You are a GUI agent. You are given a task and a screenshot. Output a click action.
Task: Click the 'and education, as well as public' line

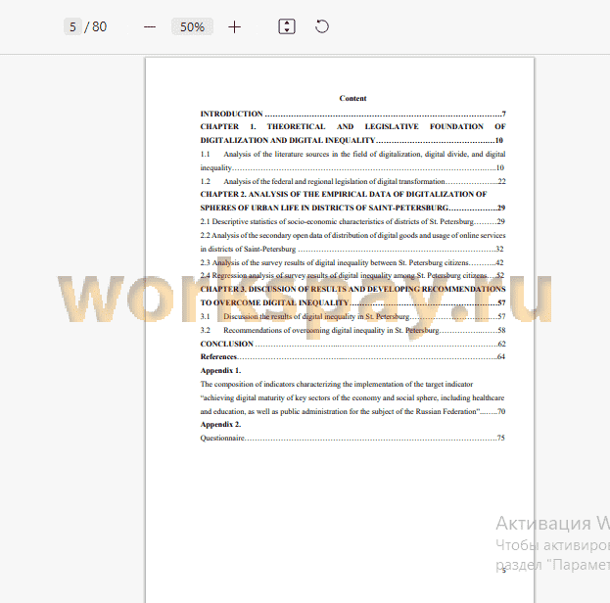pyautogui.click(x=352, y=411)
